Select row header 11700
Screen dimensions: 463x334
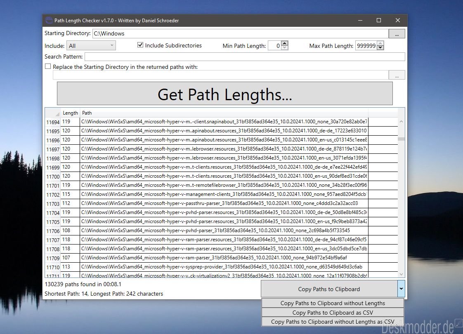(x=53, y=176)
